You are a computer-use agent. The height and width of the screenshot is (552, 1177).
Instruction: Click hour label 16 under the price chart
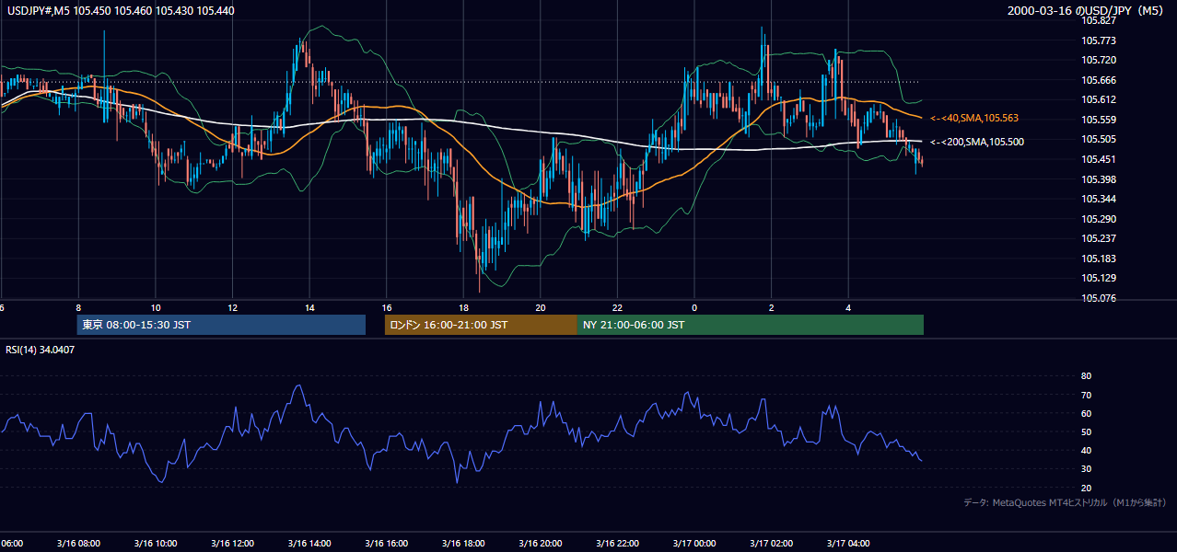(x=387, y=307)
